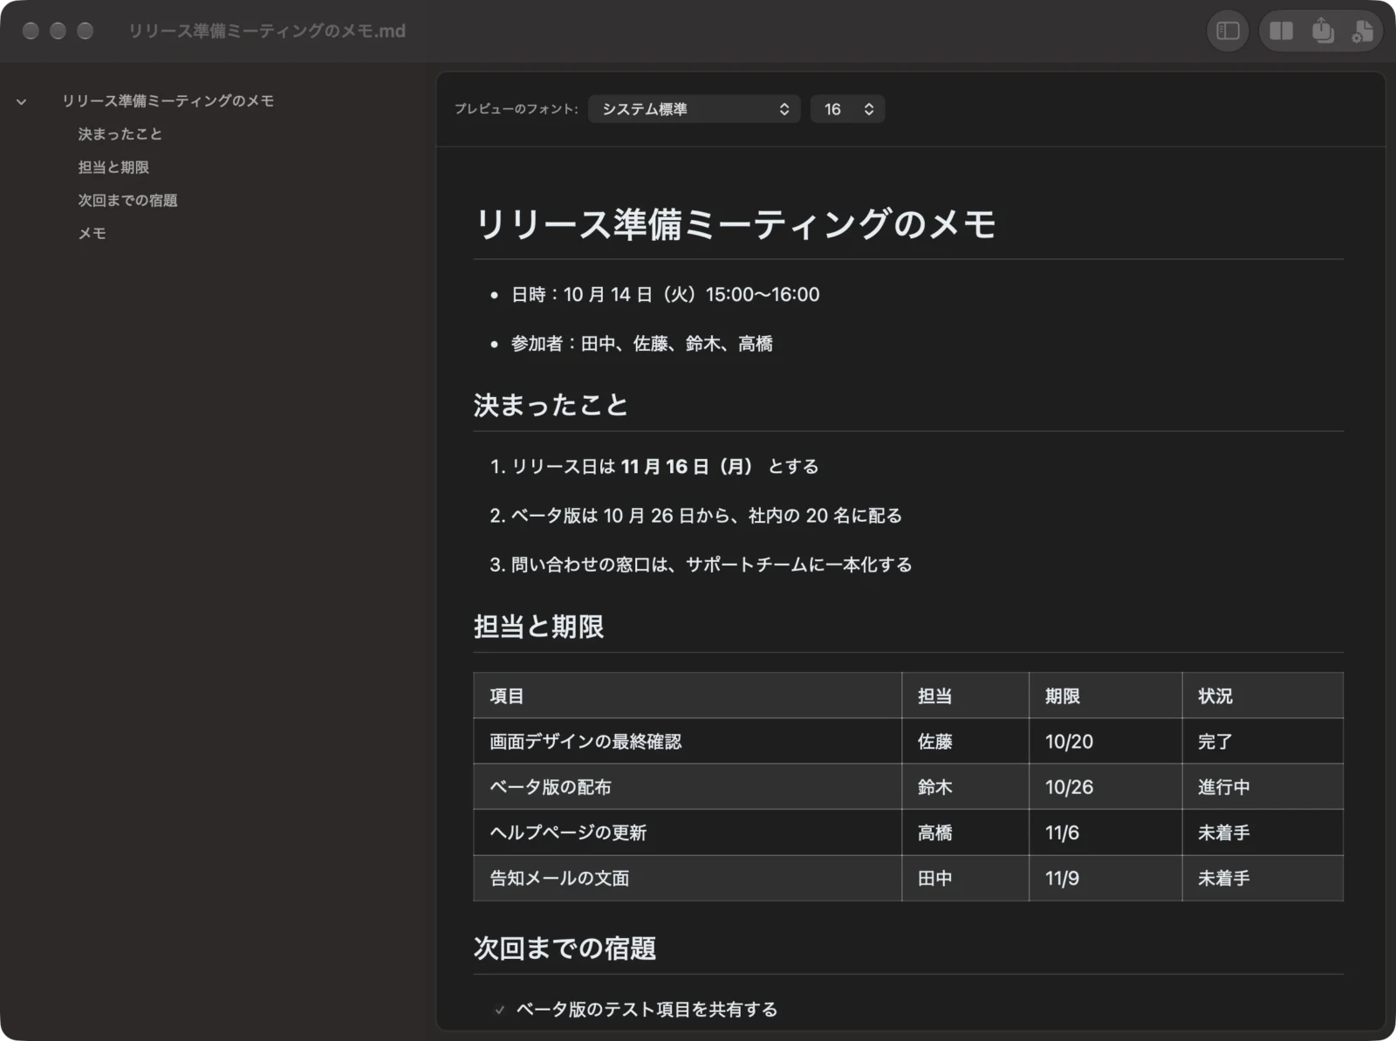The image size is (1396, 1041).
Task: Toggle the ベータ版のテスト項目を共有する checkbox
Action: coord(499,1010)
